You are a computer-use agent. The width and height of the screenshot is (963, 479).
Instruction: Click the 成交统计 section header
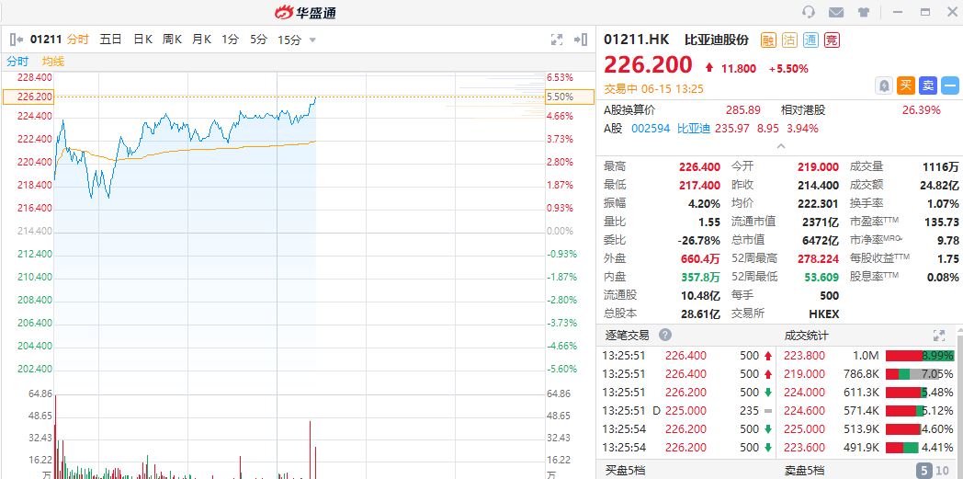[x=807, y=336]
